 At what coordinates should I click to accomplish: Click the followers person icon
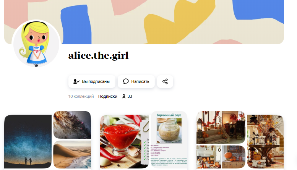click(124, 96)
